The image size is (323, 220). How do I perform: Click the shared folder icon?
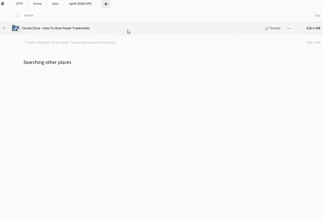pyautogui.click(x=15, y=28)
